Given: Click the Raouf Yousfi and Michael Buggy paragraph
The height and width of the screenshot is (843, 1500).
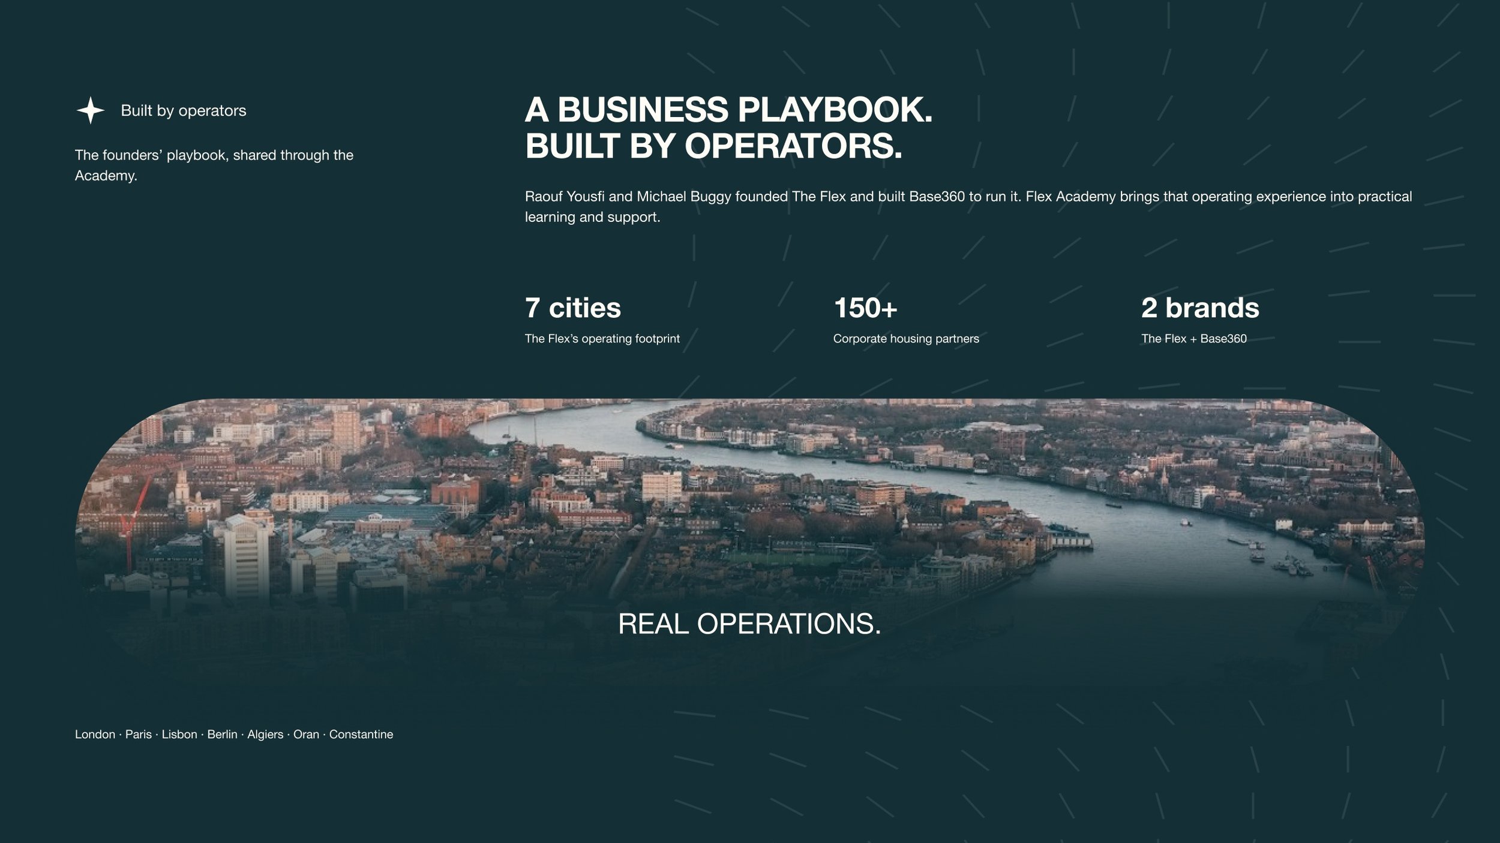Looking at the screenshot, I should tap(968, 207).
